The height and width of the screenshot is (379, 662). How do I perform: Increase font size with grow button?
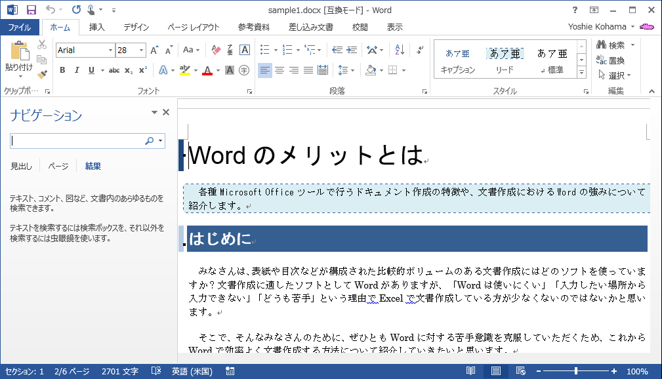[155, 50]
